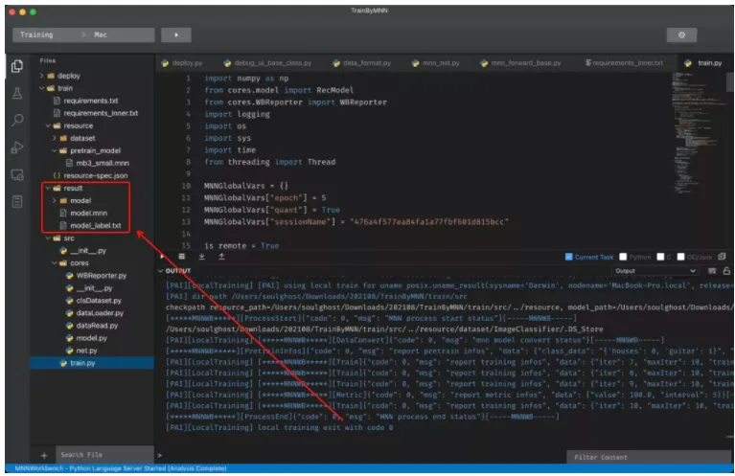The height and width of the screenshot is (476, 735).
Task: Switch to the data_format.py tab
Action: point(361,63)
